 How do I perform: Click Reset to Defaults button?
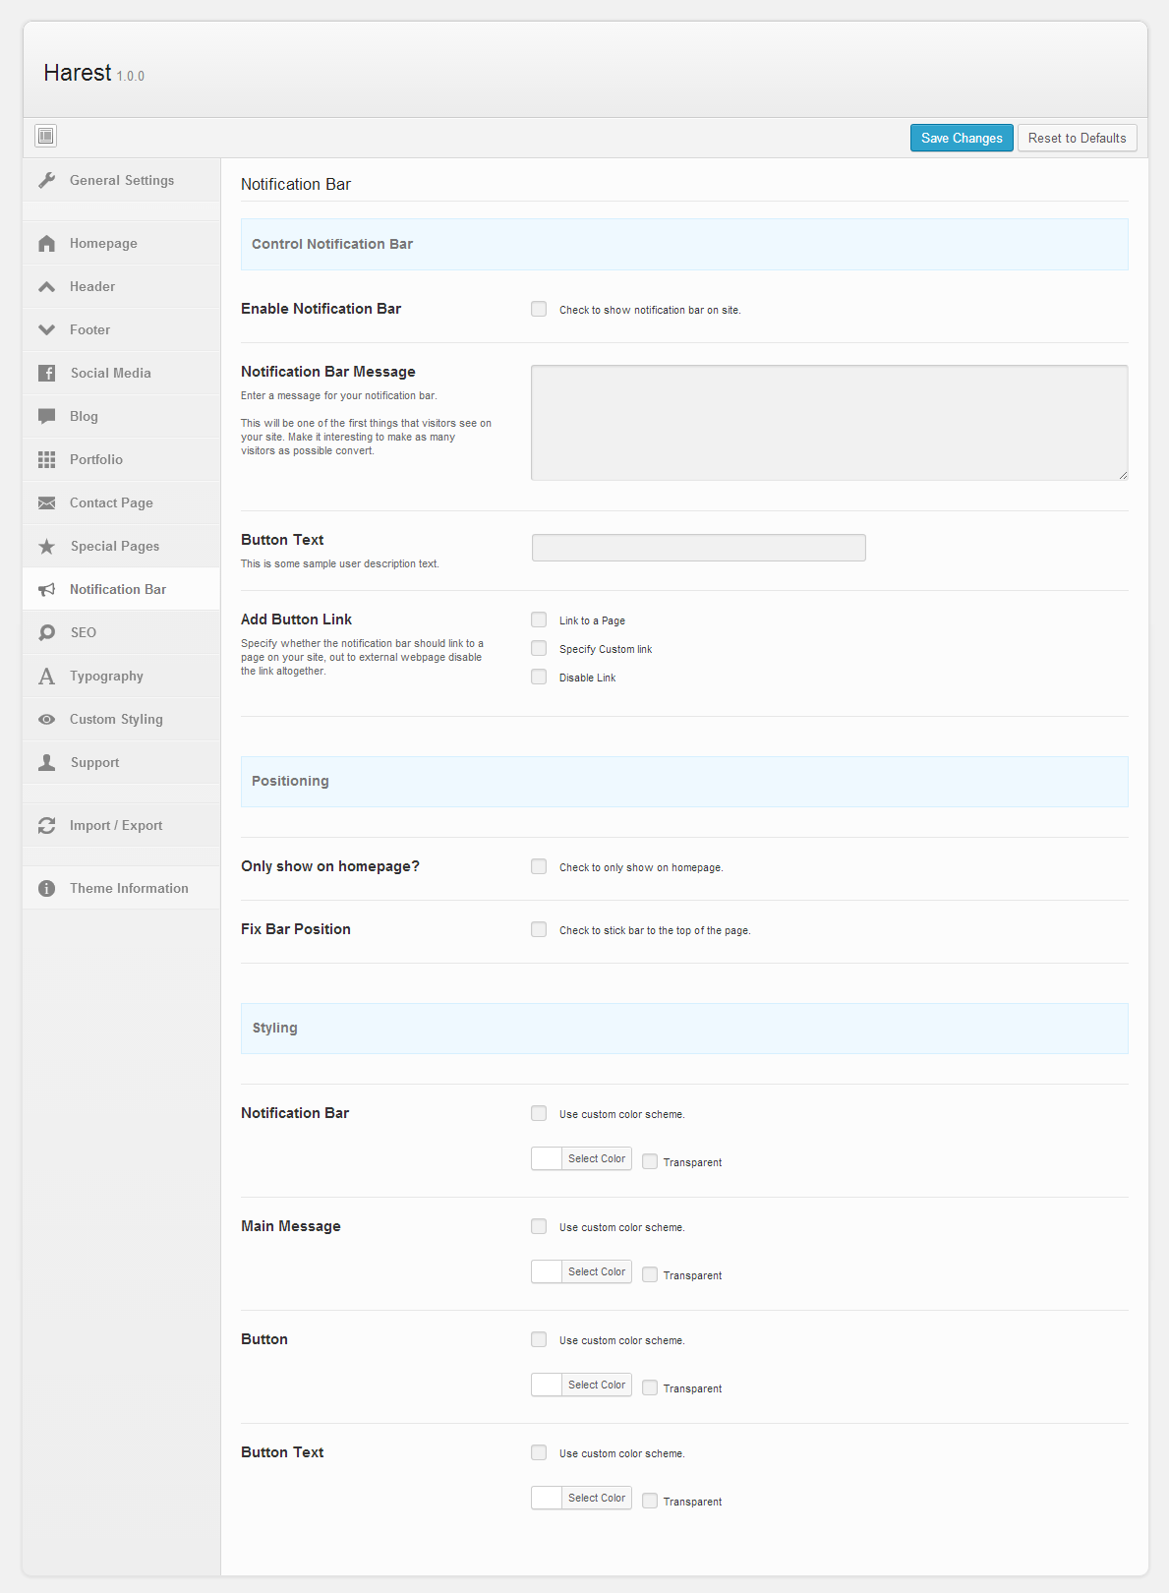click(x=1077, y=139)
